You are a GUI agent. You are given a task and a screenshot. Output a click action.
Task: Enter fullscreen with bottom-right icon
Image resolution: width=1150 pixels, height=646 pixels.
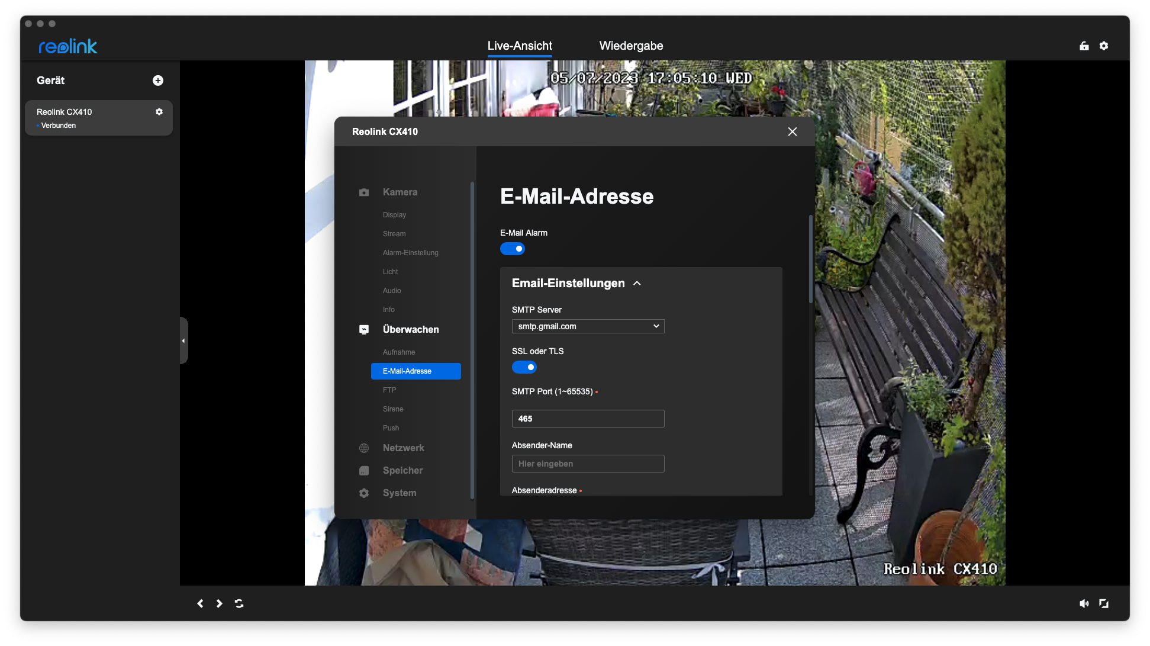click(x=1104, y=603)
